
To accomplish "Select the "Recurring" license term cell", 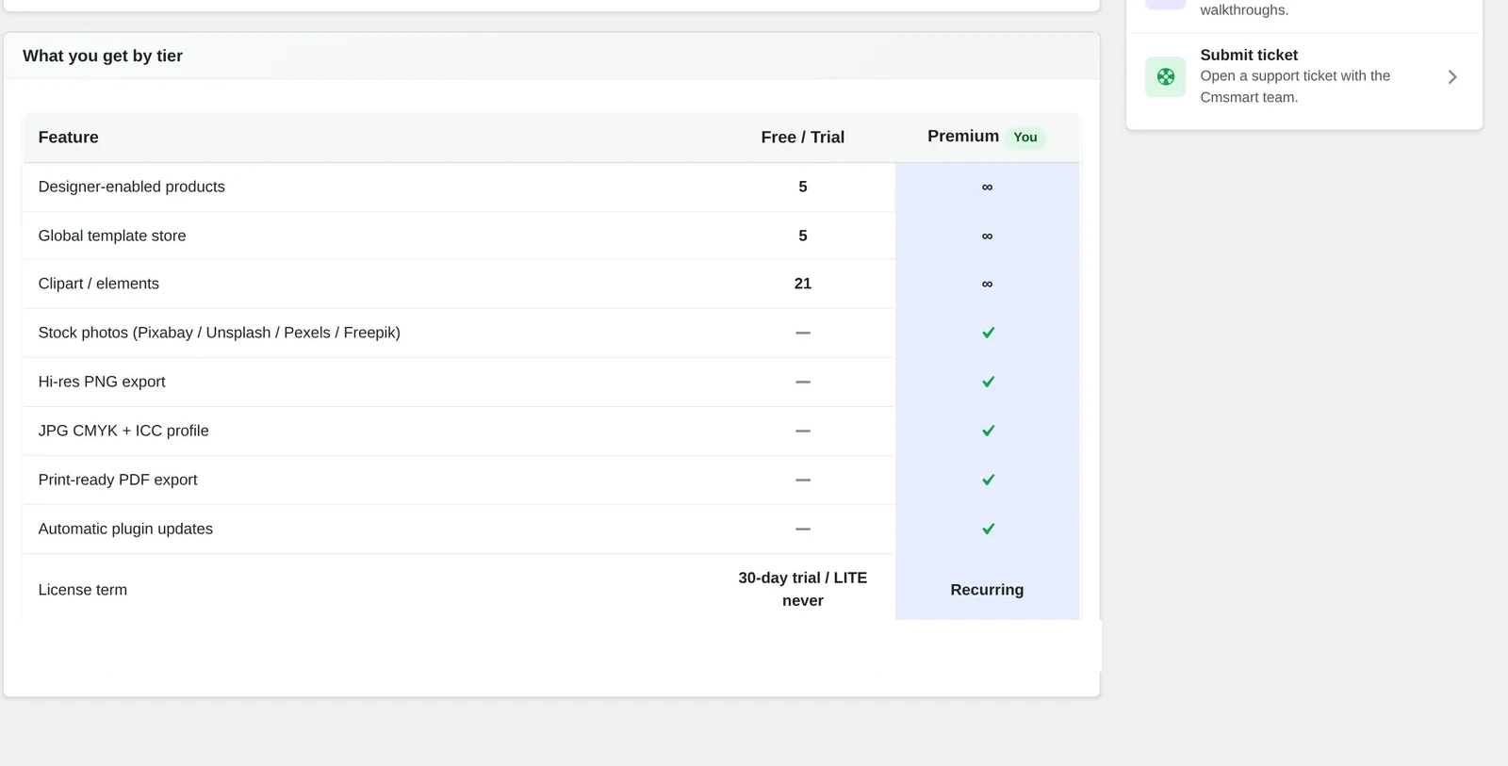I will 987,590.
